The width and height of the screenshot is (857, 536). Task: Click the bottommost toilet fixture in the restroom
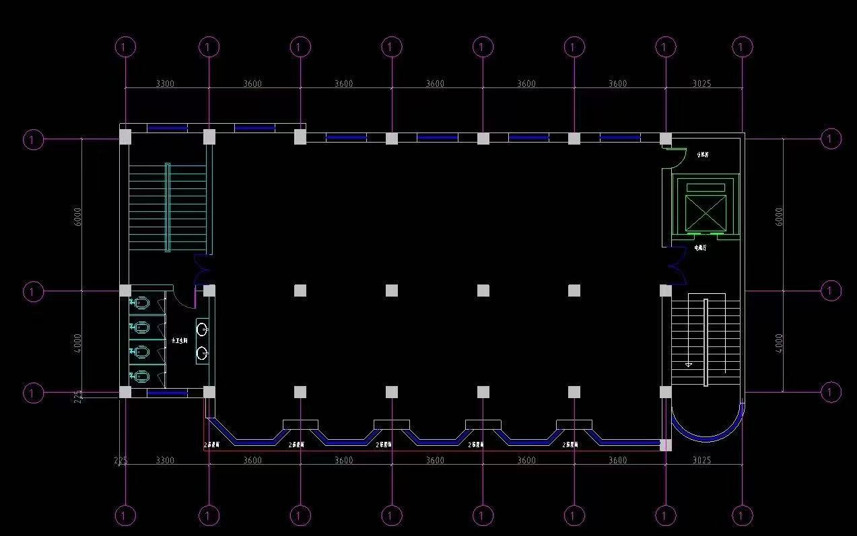click(141, 376)
